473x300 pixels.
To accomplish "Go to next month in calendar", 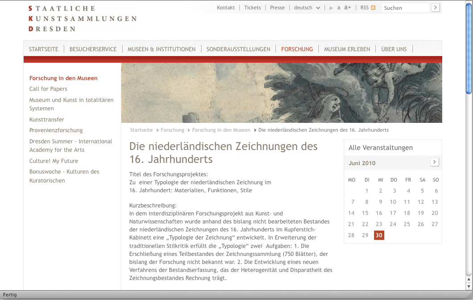I will point(434,162).
